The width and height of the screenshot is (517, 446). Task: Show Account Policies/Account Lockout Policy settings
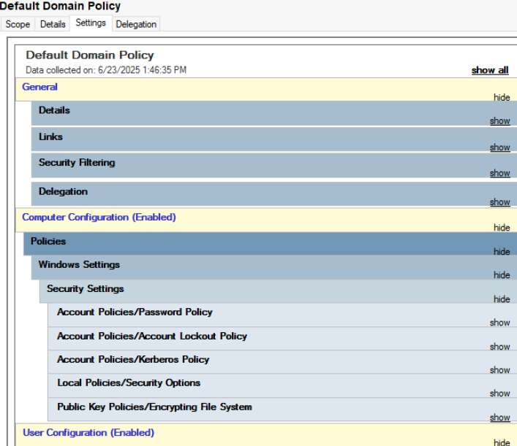point(500,346)
